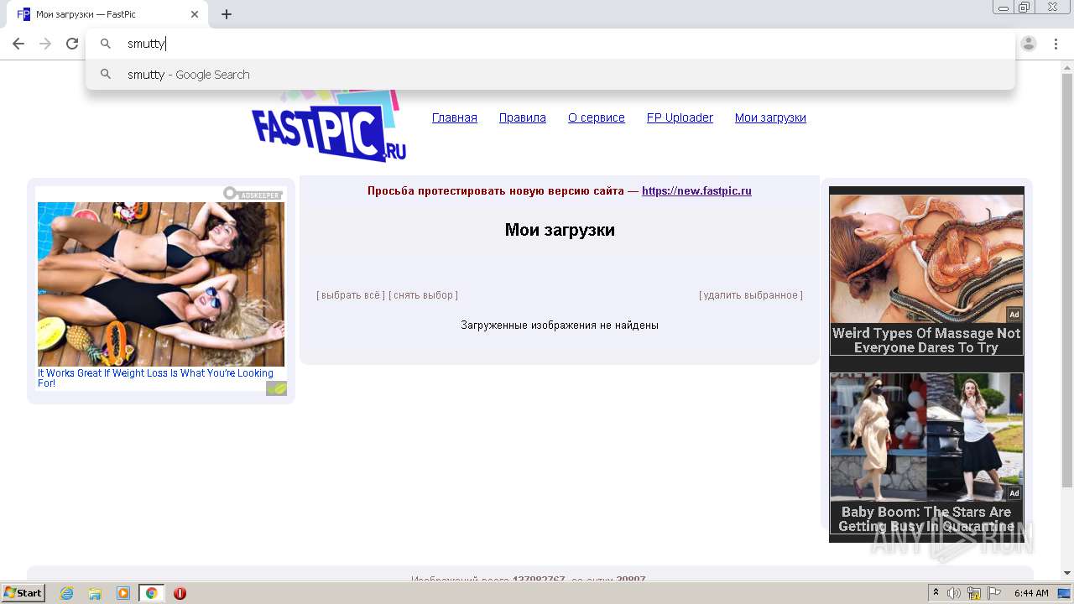Click the show desktop icon in tray
Screen dimensions: 1074x604
coord(1064,593)
